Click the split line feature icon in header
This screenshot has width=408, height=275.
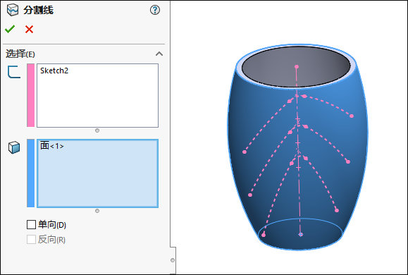13,10
